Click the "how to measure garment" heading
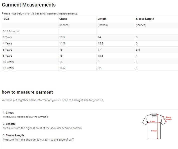Image resolution: width=178 pixels, height=149 pixels. coord(27,92)
